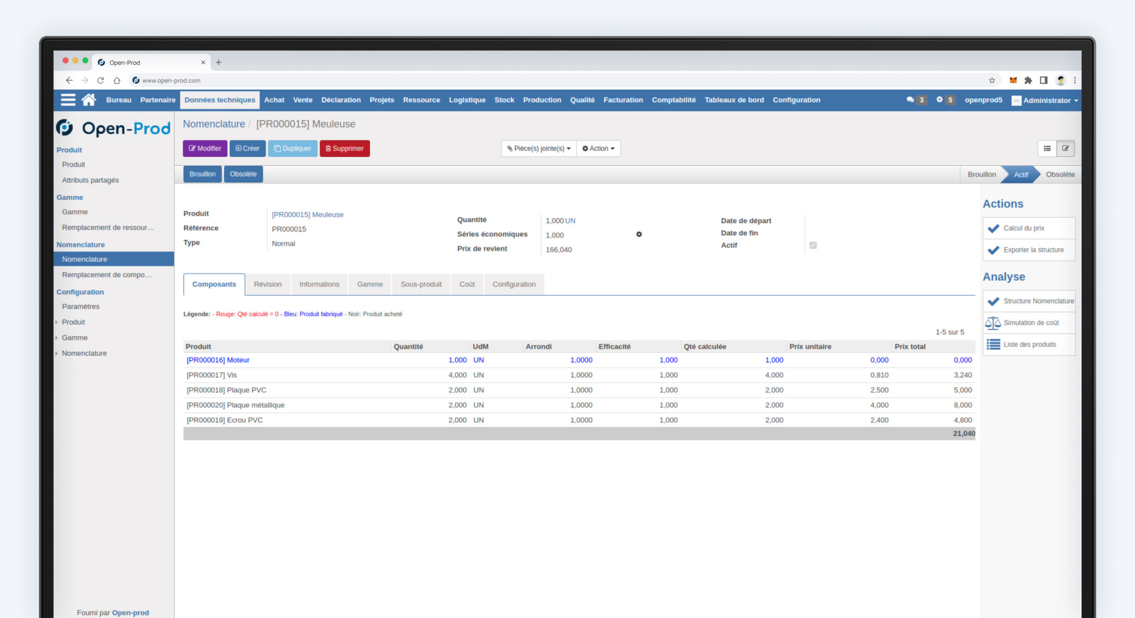1135x618 pixels.
Task: Open the Production menu
Action: tap(542, 100)
